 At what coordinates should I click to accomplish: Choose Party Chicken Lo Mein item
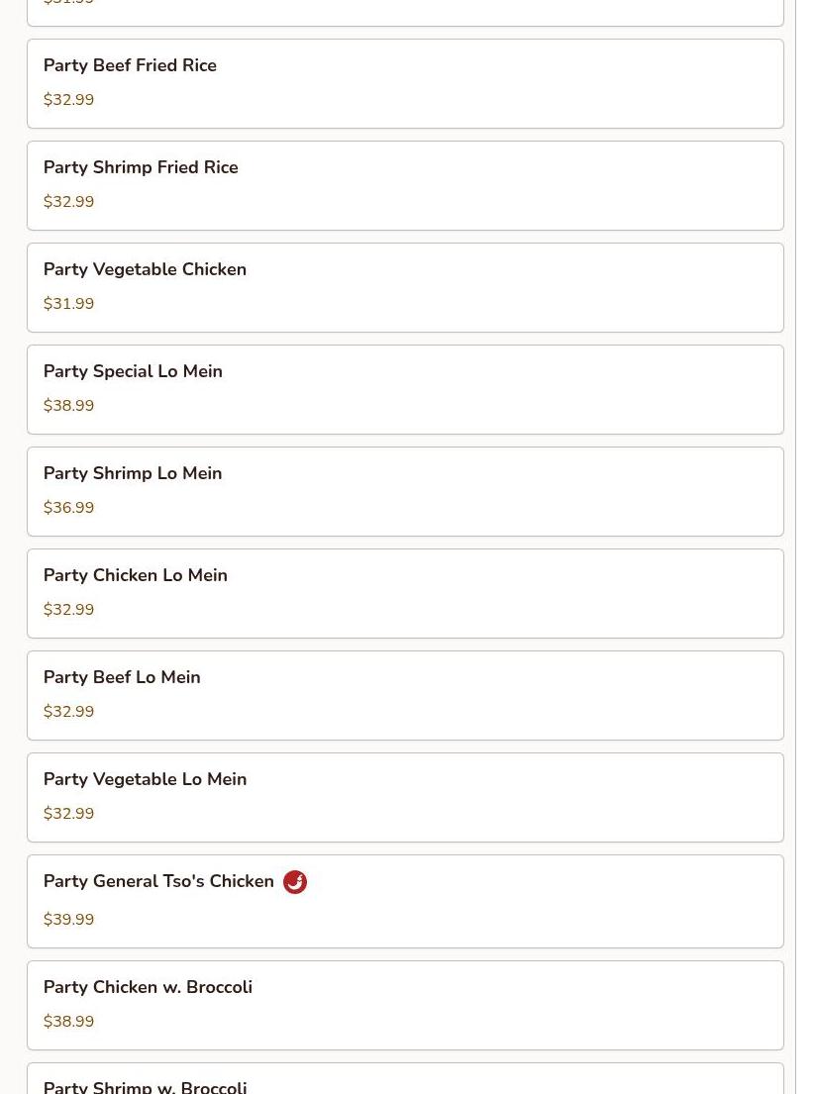(406, 593)
